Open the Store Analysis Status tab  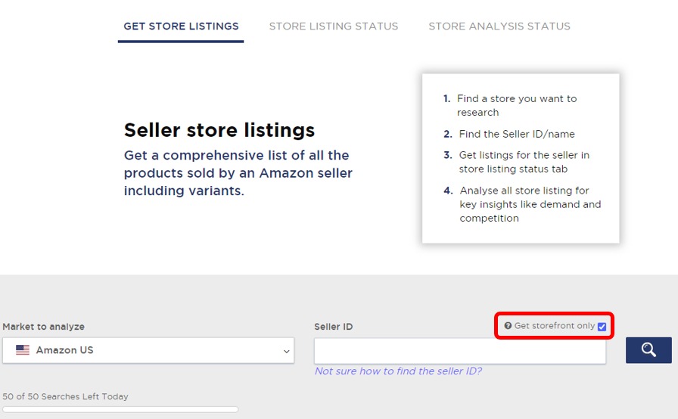[x=499, y=26]
